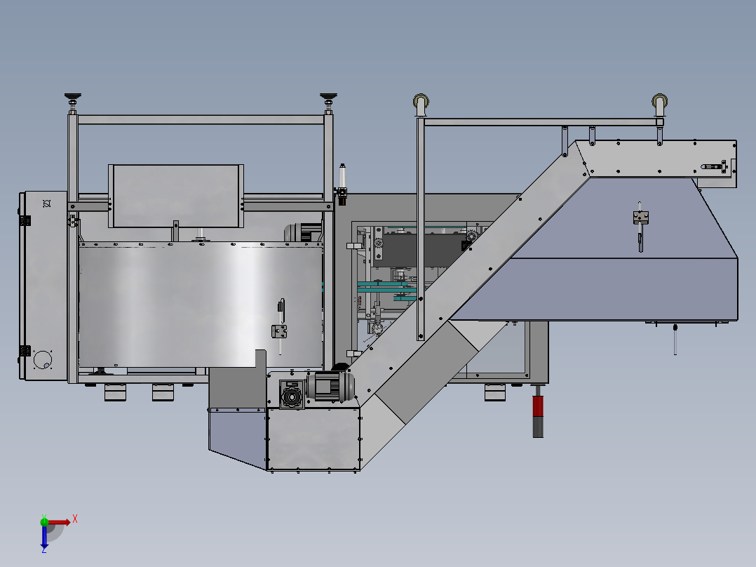Select the bolted box housing below the motor

[x=313, y=439]
